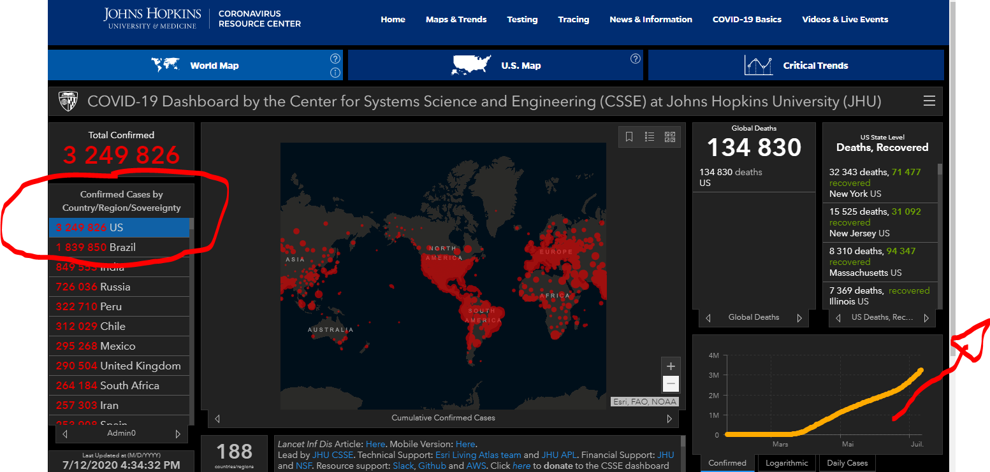
Task: Zoom out on the map with minus
Action: [671, 383]
